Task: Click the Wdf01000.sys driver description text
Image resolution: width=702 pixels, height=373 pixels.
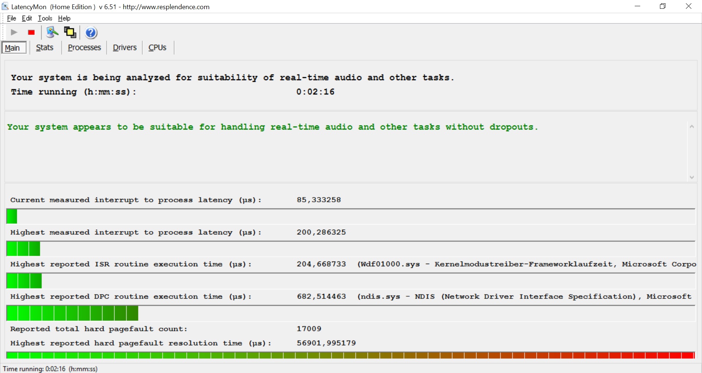Action: click(x=526, y=264)
